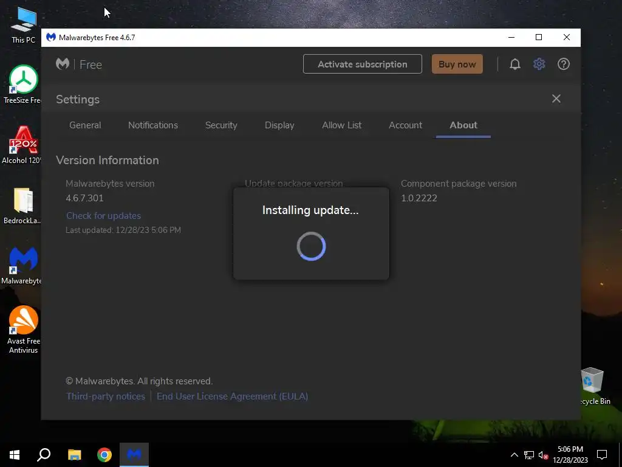Open the Security tab
This screenshot has height=467, width=622.
tap(221, 125)
